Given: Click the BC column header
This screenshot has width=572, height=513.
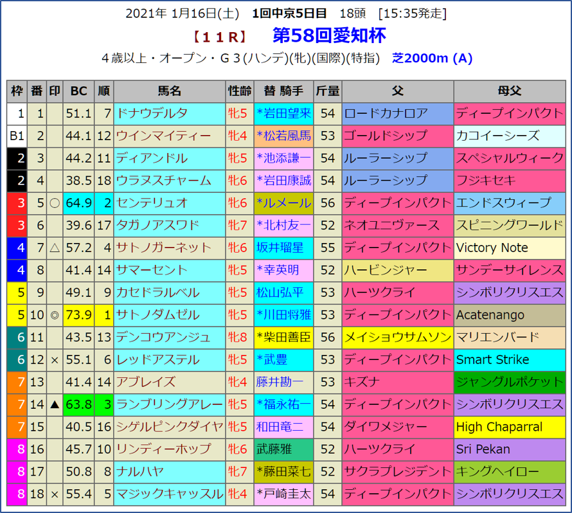Looking at the screenshot, I should point(79,91).
